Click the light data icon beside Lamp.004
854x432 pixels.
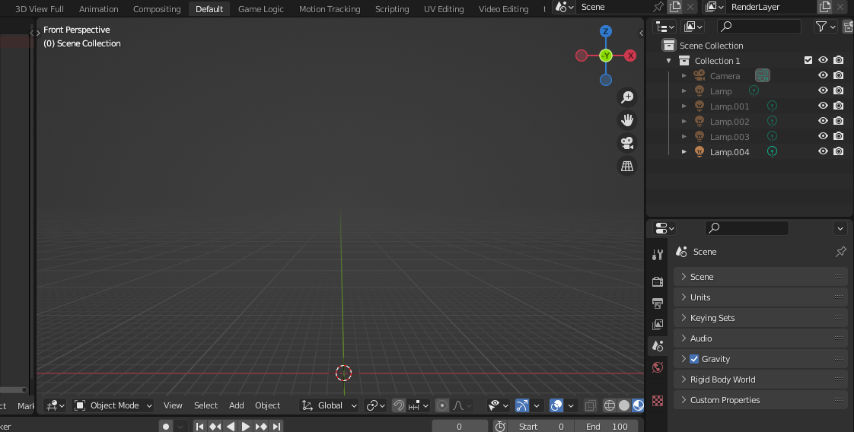[772, 152]
